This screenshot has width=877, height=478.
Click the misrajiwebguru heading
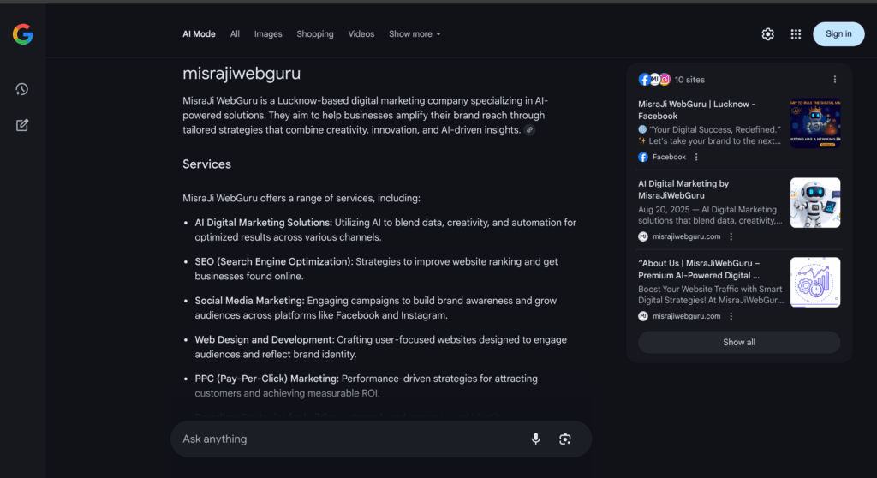click(x=241, y=74)
